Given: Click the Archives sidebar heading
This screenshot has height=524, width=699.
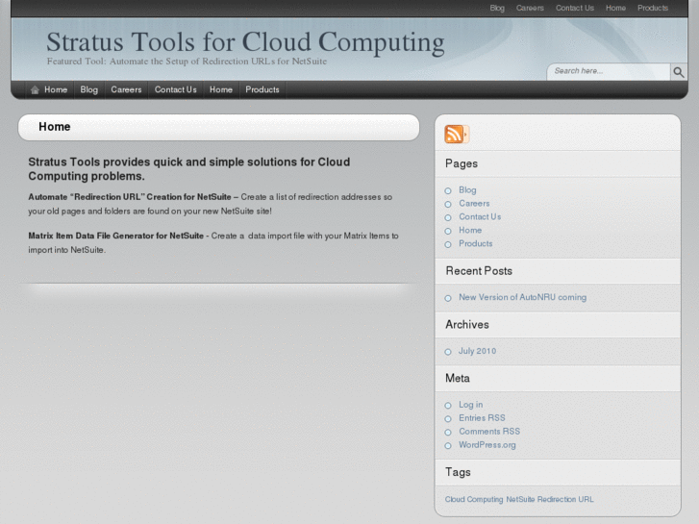Looking at the screenshot, I should 467,324.
